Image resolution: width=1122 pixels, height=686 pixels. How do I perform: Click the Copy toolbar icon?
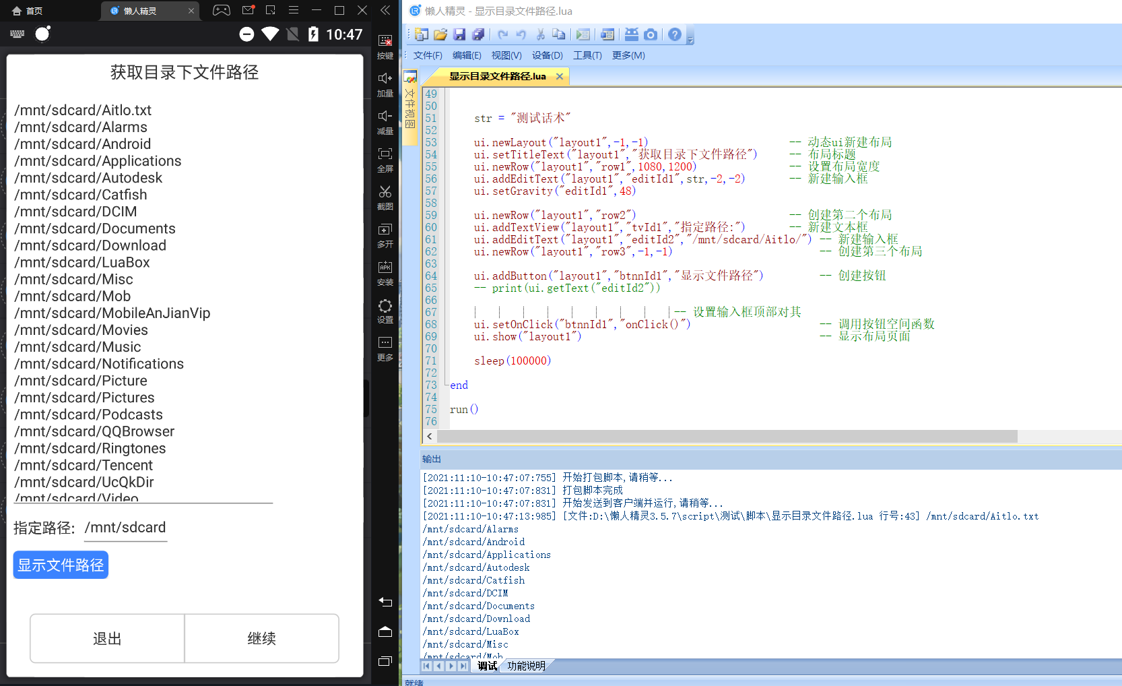558,34
